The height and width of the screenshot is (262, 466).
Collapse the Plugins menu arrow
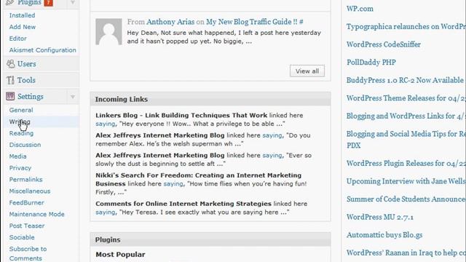coord(73,3)
